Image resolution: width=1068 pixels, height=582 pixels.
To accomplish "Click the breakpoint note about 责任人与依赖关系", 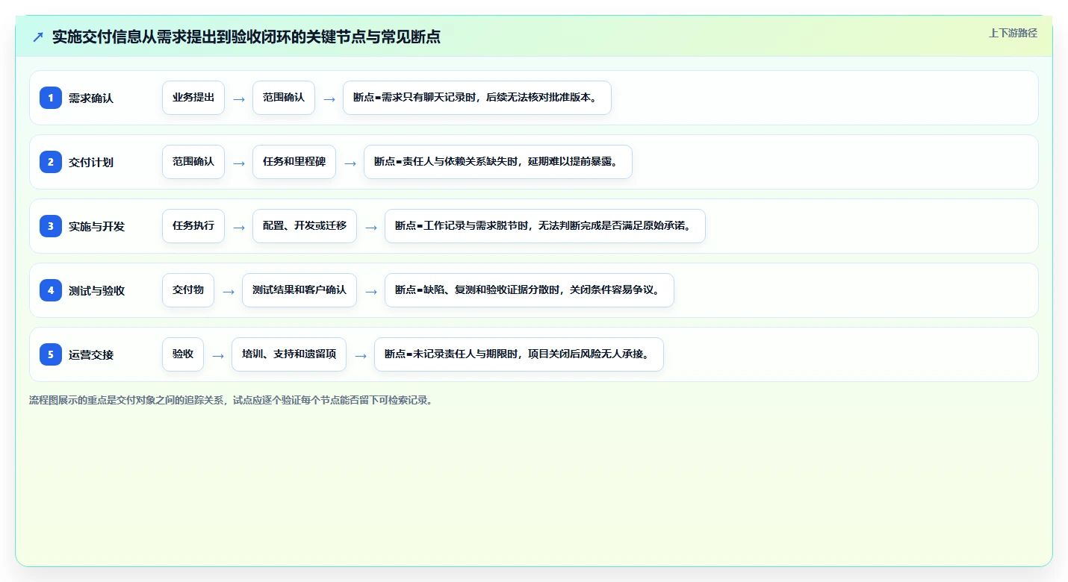I will click(x=498, y=162).
